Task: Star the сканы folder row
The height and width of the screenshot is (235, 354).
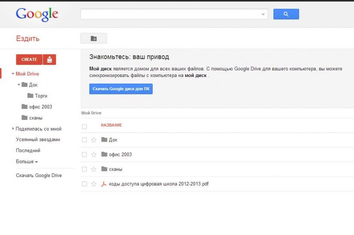Action: [94, 170]
